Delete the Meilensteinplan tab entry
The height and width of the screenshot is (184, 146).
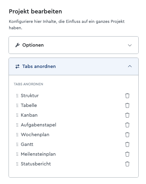click(x=127, y=154)
